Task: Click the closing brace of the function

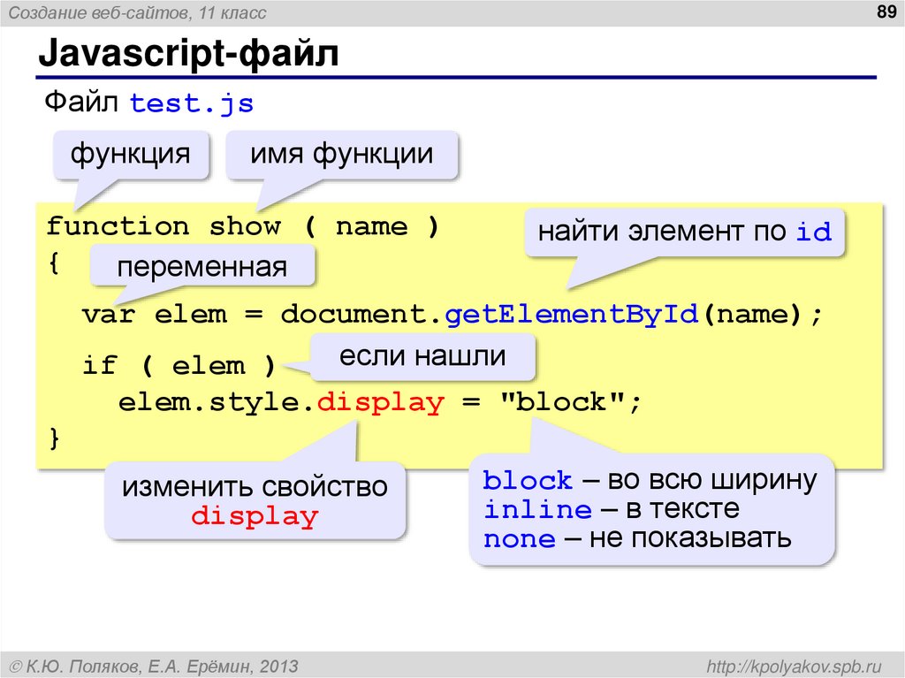Action: pos(55,437)
